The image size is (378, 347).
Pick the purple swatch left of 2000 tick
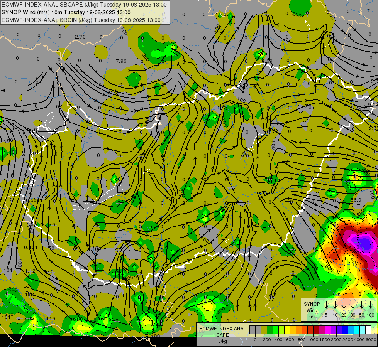(334, 330)
